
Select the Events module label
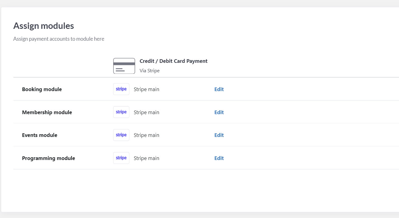[40, 135]
